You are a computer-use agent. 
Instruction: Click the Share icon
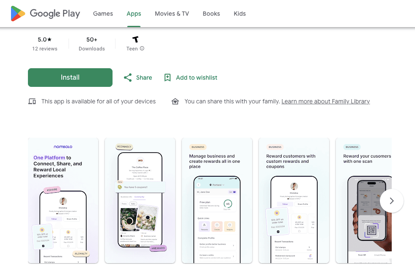coord(128,78)
